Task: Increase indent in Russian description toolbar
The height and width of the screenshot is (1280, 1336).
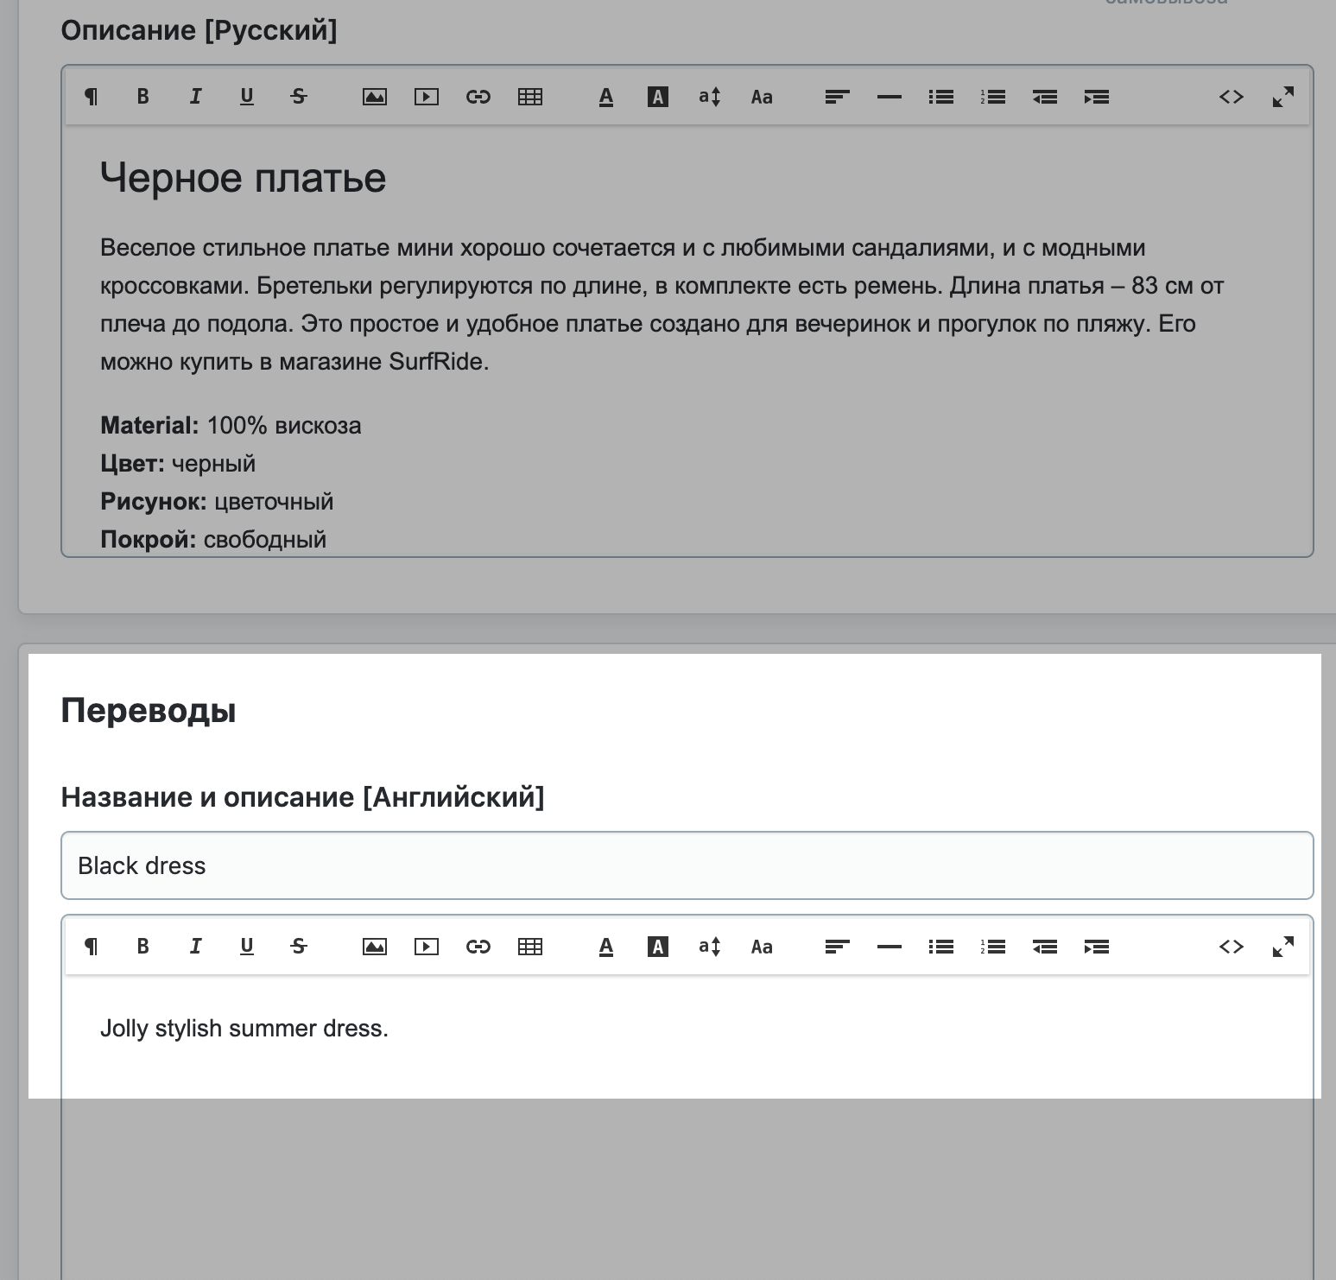Action: click(1097, 97)
